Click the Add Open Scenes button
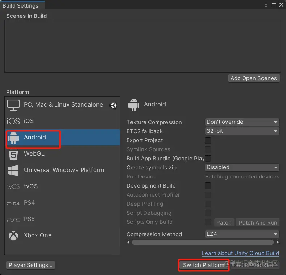The image size is (286, 275). pos(254,78)
